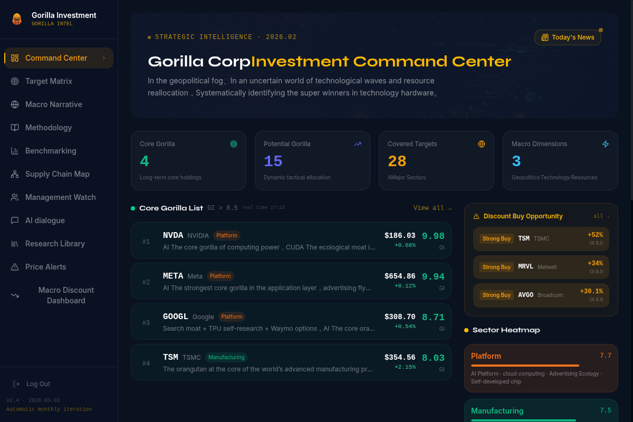This screenshot has width=633, height=422.
Task: Click the Price Alerts warning triangle icon
Action: (15, 267)
